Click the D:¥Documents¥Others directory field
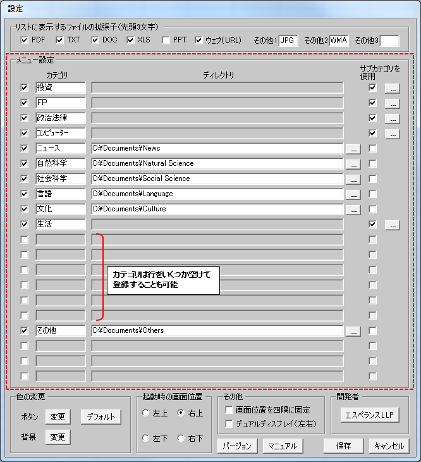 coord(217,330)
